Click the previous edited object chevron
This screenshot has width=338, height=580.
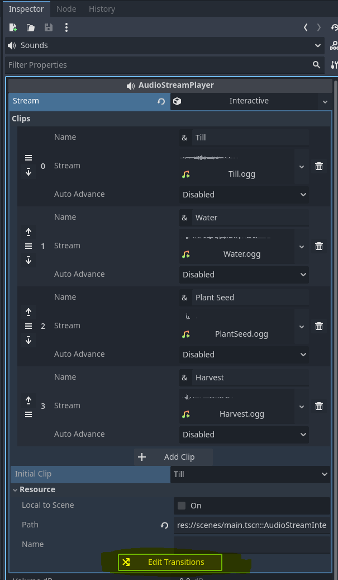tap(305, 27)
